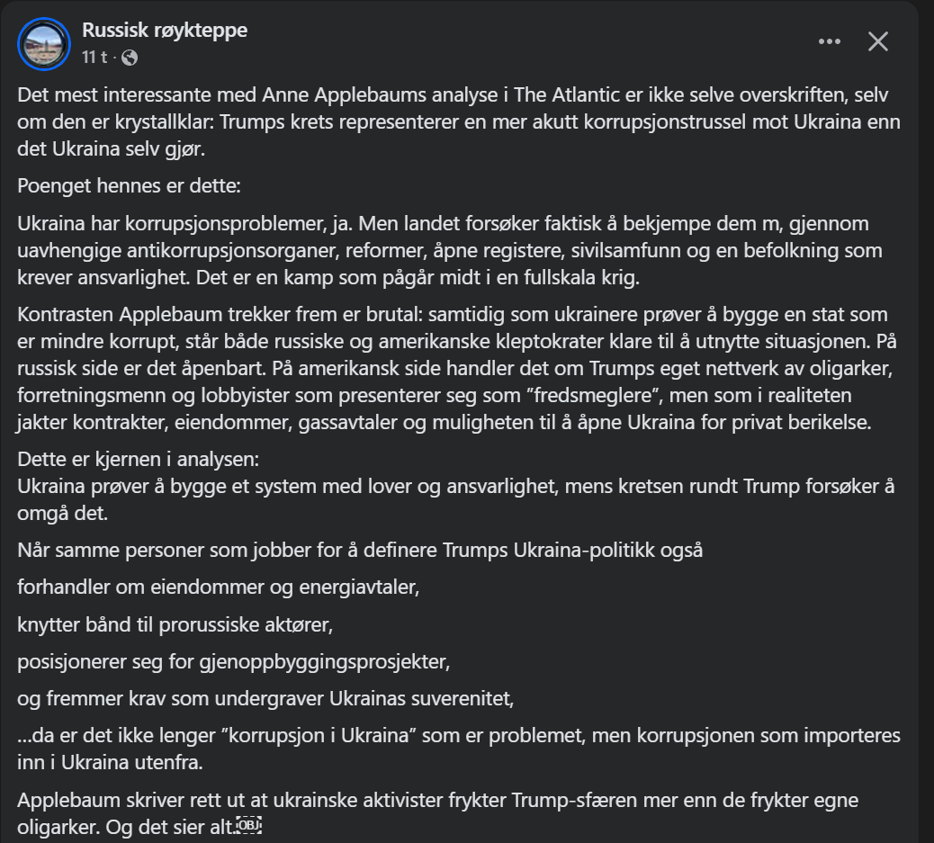Image resolution: width=934 pixels, height=843 pixels.
Task: Click the line "knytter bånd til prorussiske aktører"
Action: coord(181,624)
